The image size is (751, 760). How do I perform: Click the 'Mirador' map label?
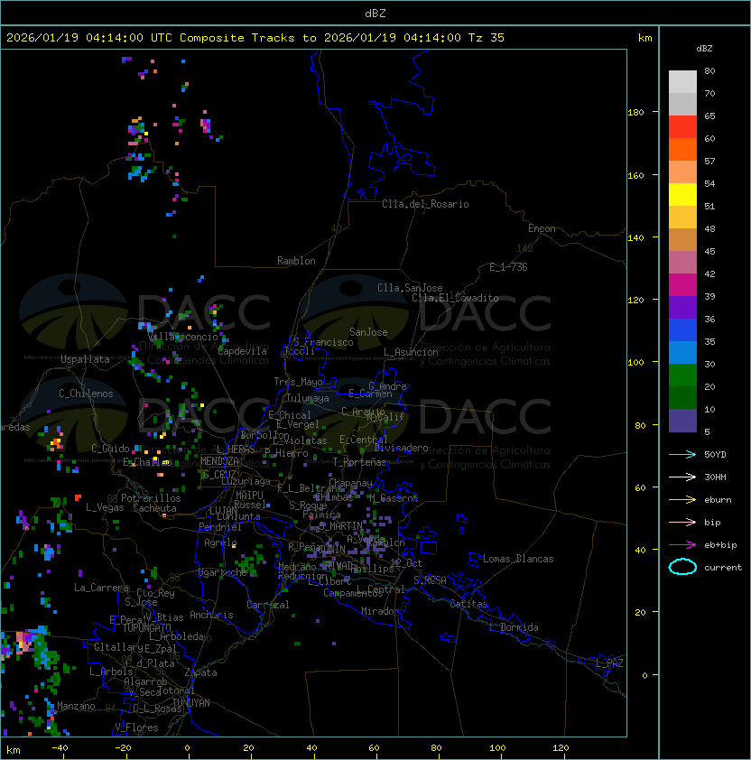point(381,611)
